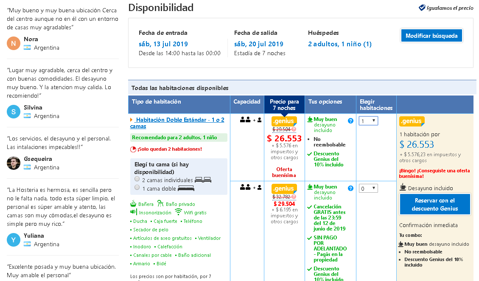Edit guests 2 adultos, 1 niño (1)

[340, 44]
